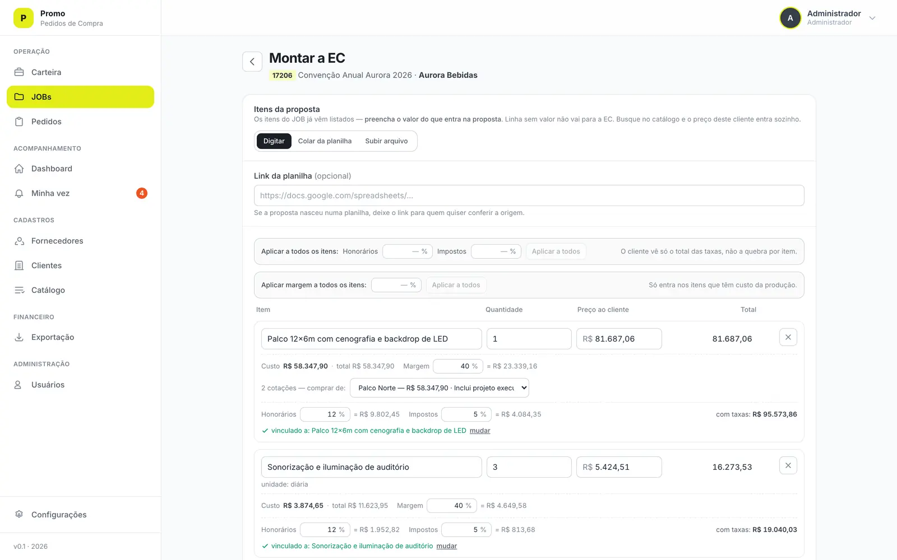Edit Sonorização price field R$ 5.424,51

[x=619, y=467]
